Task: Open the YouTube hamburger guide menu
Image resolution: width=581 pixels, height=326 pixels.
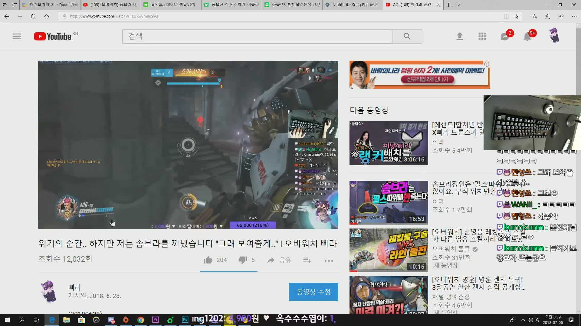Action: [x=17, y=37]
